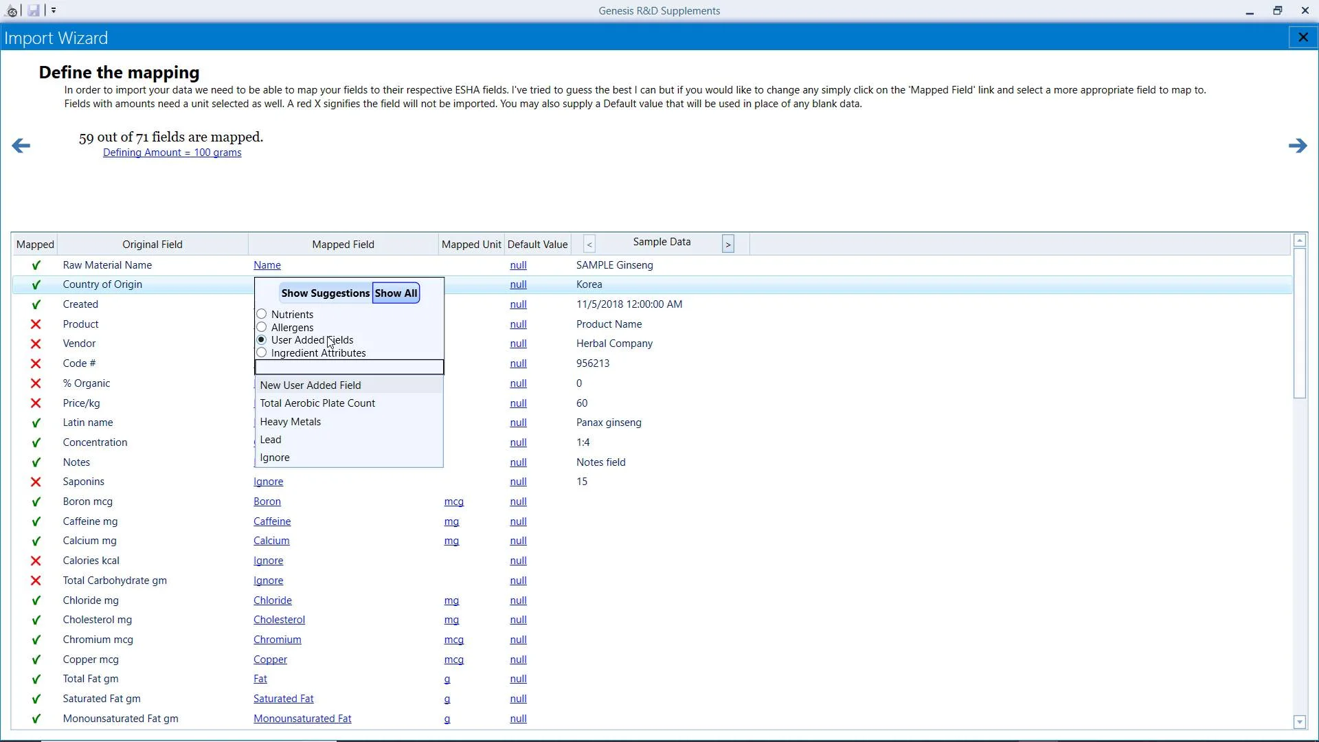Click the forward arrow to next wizard step
The width and height of the screenshot is (1319, 742).
pyautogui.click(x=1297, y=146)
